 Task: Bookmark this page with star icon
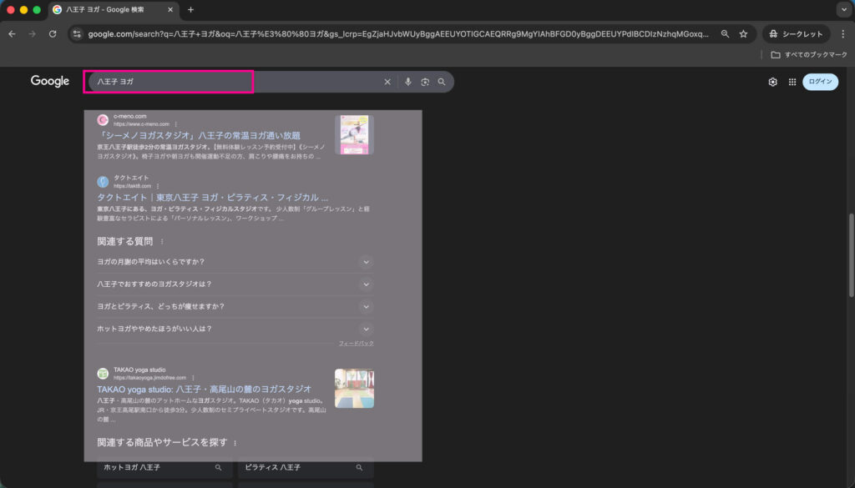click(743, 34)
